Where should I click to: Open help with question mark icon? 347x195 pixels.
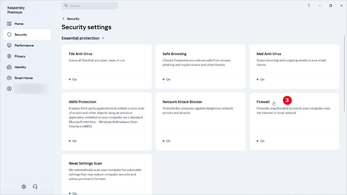tap(309, 6)
